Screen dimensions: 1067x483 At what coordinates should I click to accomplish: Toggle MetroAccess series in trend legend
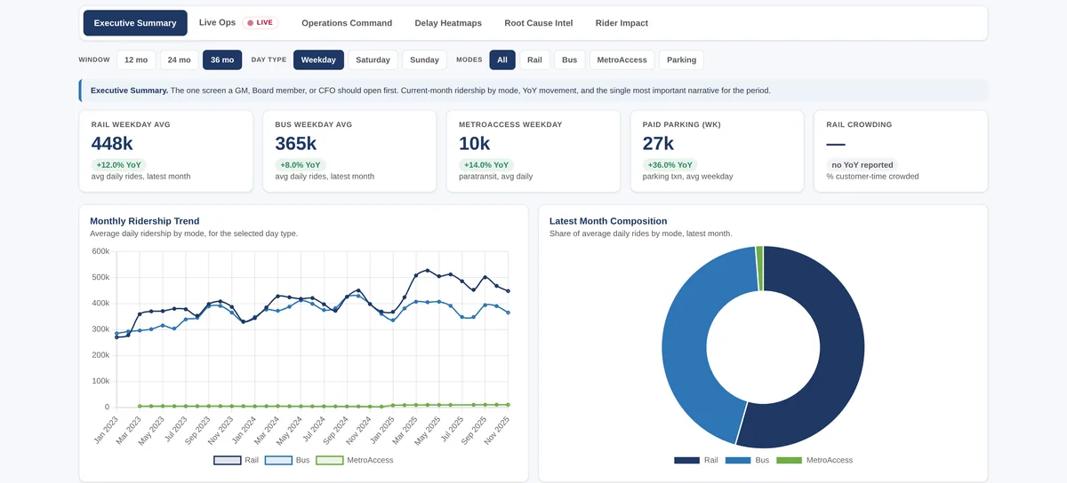pos(355,460)
